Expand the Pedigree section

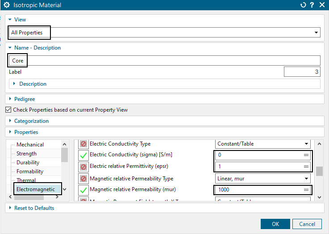pos(24,99)
